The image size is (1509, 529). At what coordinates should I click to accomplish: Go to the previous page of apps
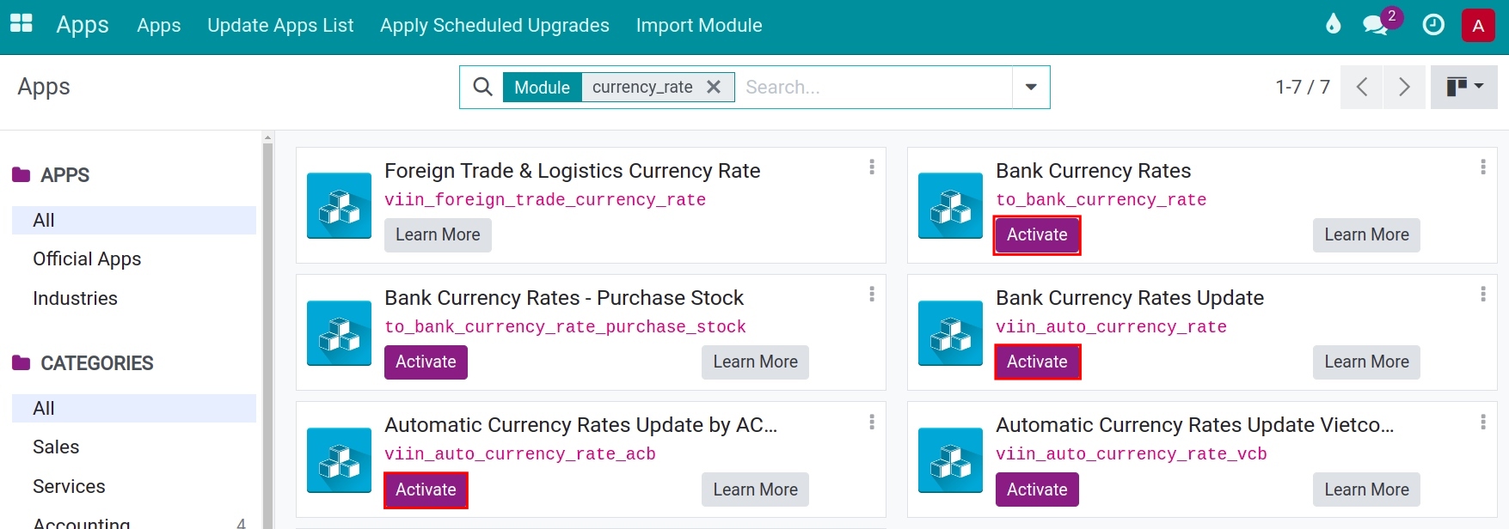point(1361,87)
